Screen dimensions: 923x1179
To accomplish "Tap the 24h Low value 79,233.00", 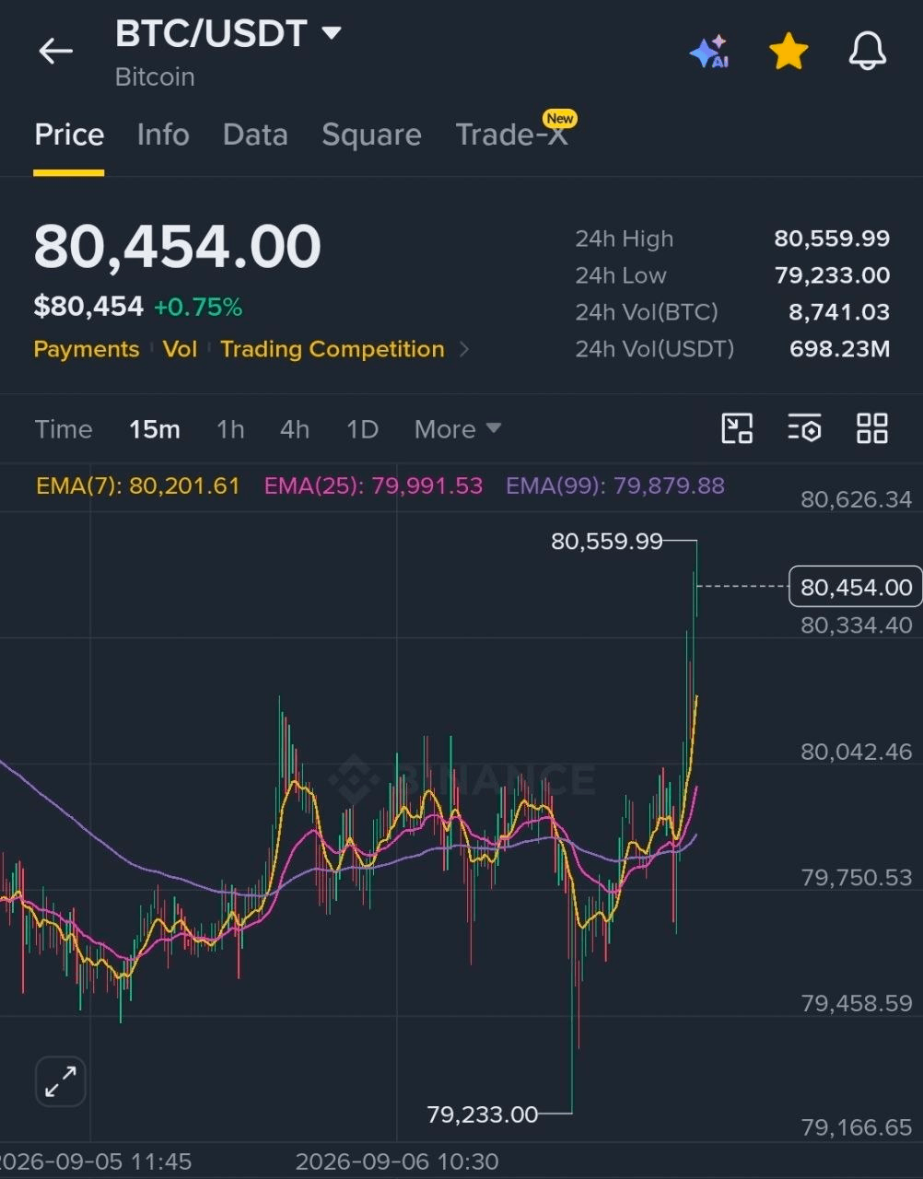I will coord(832,275).
